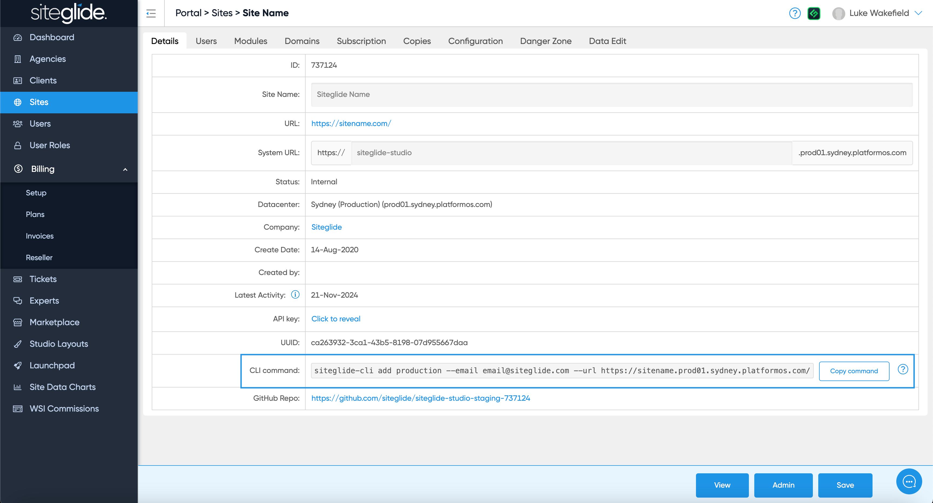
Task: Click the .prod01.sydney.platformos.com suffix
Action: click(x=852, y=153)
